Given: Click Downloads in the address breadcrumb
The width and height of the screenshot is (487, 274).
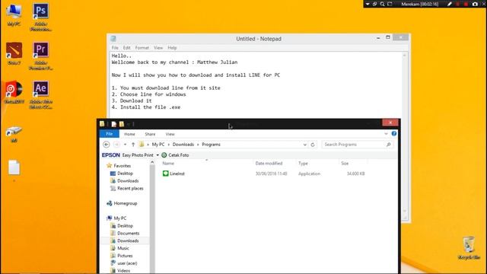Looking at the screenshot, I should point(183,145).
